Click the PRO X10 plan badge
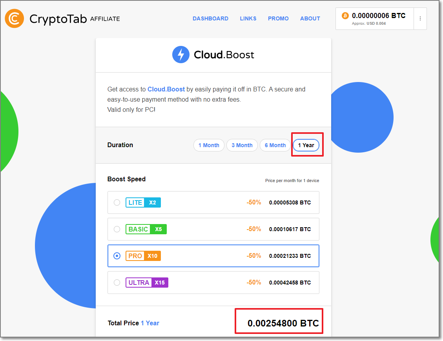Viewport: 443px width, 341px height. tap(143, 256)
